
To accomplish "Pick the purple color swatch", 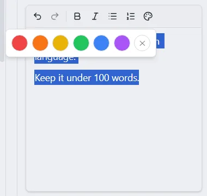I will pyautogui.click(x=122, y=43).
